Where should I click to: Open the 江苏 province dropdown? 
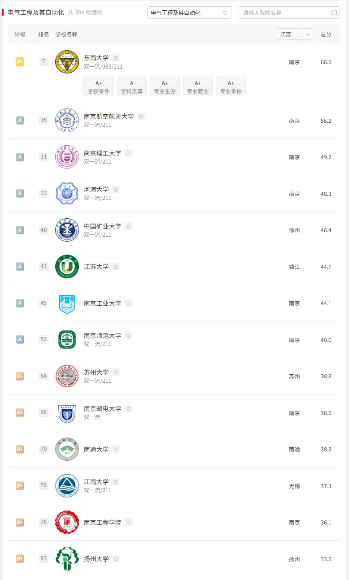(x=294, y=35)
